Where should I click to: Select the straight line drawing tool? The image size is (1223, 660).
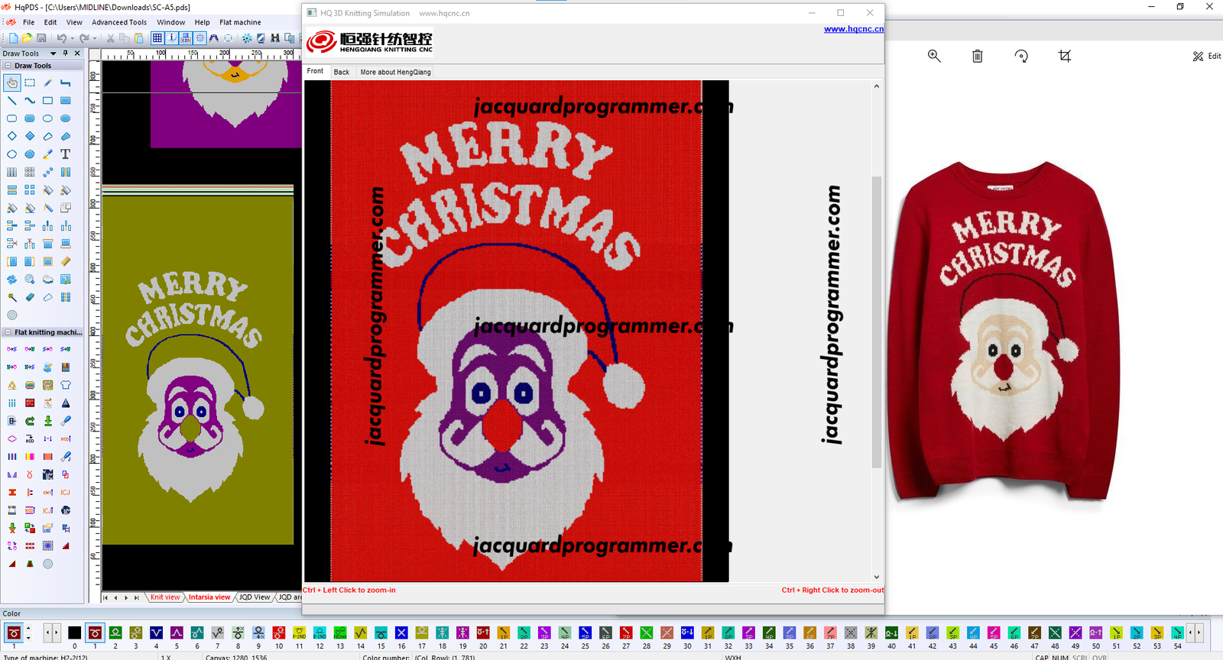pyautogui.click(x=12, y=101)
